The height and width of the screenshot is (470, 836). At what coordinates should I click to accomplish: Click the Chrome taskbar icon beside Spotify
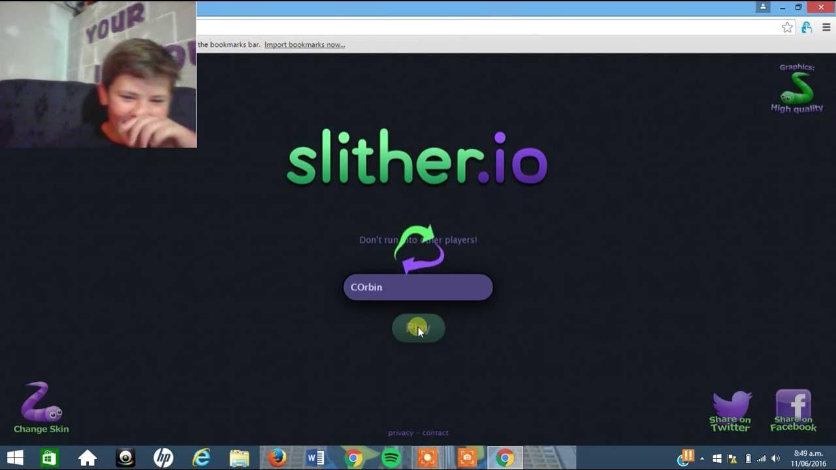pyautogui.click(x=353, y=458)
